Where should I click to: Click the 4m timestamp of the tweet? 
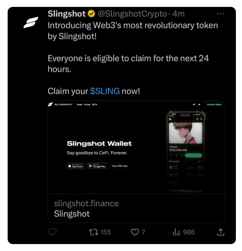click(179, 14)
